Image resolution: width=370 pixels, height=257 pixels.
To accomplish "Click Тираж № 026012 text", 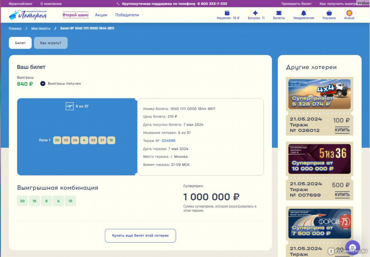I will (x=305, y=128).
